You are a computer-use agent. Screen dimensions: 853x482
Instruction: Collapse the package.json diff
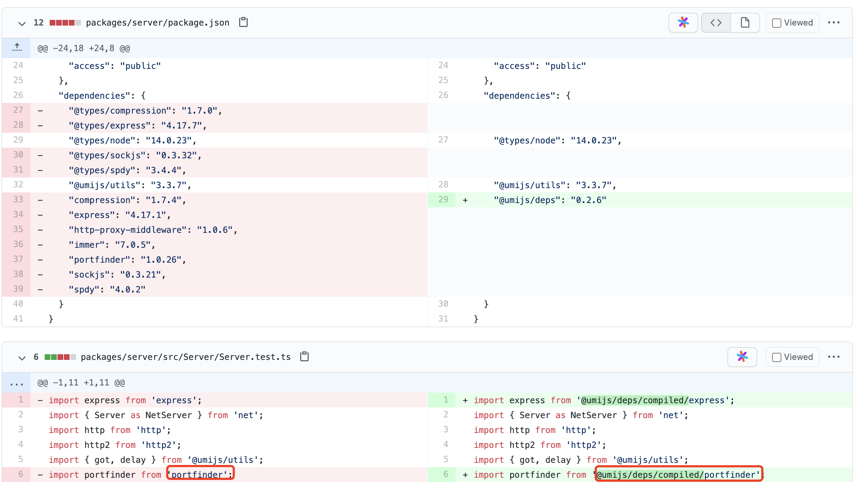[22, 23]
